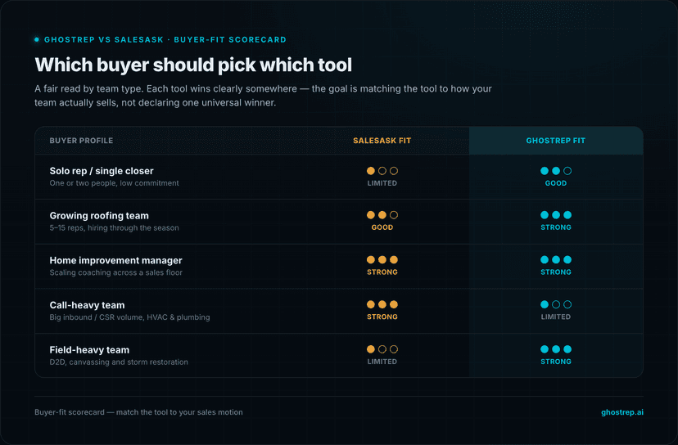The height and width of the screenshot is (445, 678).
Task: Click the GHOSTREP FIT column header
Action: click(x=556, y=141)
